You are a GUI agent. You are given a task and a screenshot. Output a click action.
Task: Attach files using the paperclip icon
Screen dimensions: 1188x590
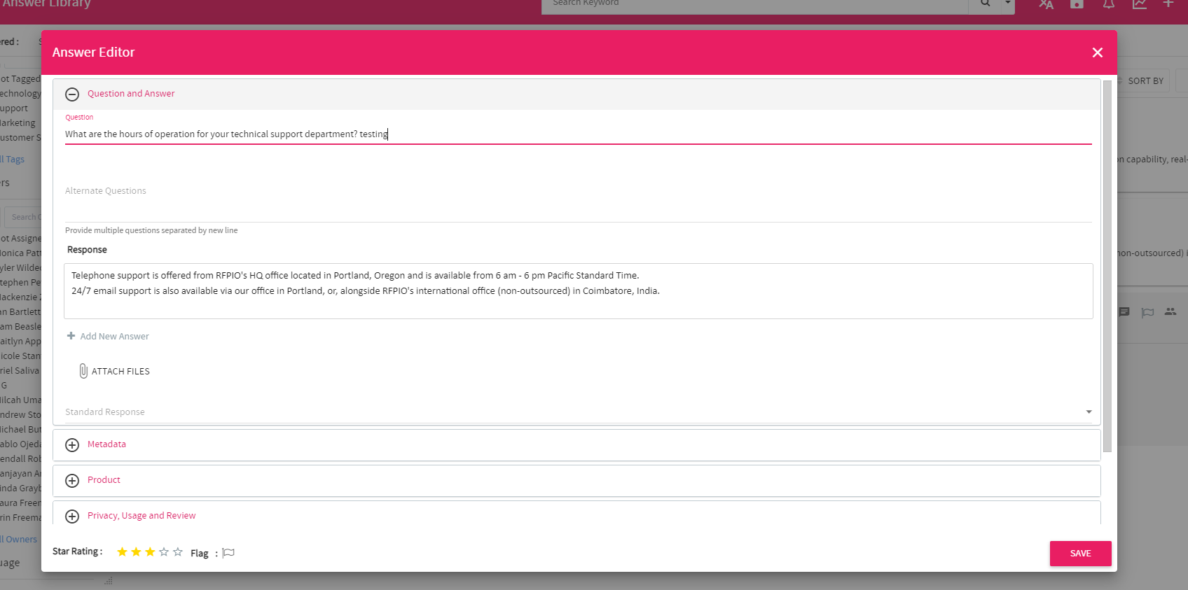tap(83, 371)
